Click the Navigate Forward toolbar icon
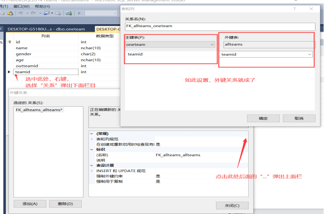Viewport: 324px width, 214px height. click(58, 13)
